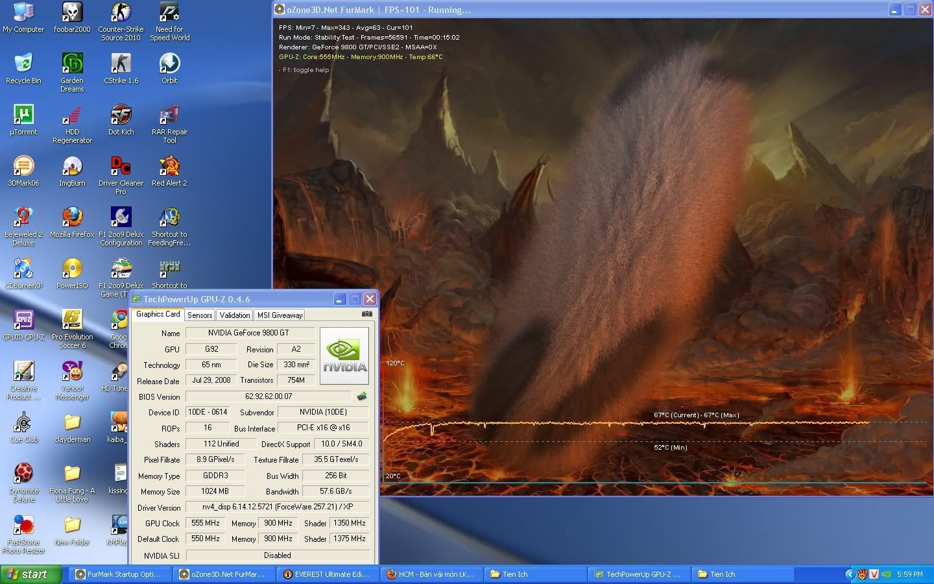The height and width of the screenshot is (584, 934).
Task: Click the NVIDIA SLI Disabled field
Action: point(277,555)
